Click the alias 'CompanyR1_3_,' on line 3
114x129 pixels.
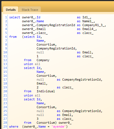(x=94, y=25)
